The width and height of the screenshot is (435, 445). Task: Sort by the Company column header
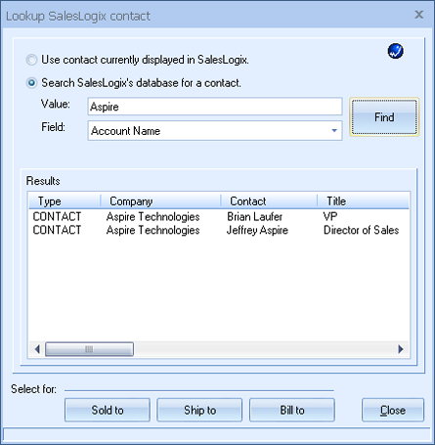point(160,200)
